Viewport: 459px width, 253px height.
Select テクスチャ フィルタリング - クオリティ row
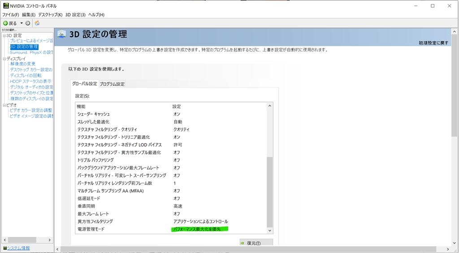tap(171, 129)
